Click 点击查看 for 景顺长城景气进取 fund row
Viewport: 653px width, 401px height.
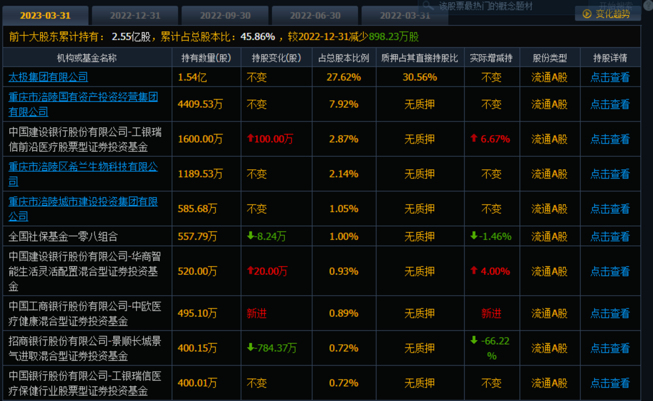(x=610, y=348)
